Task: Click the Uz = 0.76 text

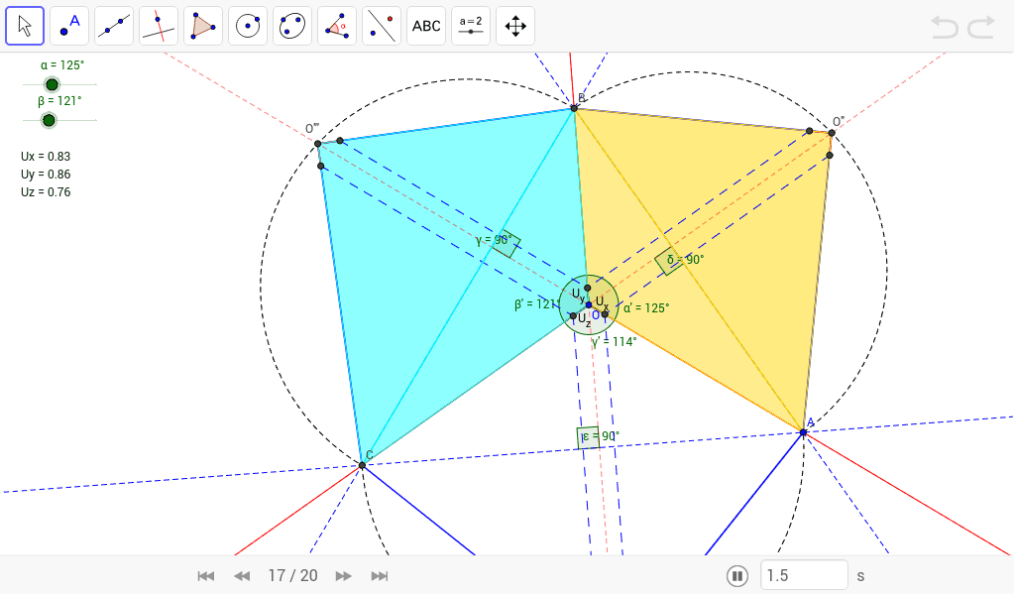Action: (x=46, y=192)
